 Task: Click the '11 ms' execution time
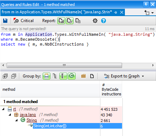150,29
